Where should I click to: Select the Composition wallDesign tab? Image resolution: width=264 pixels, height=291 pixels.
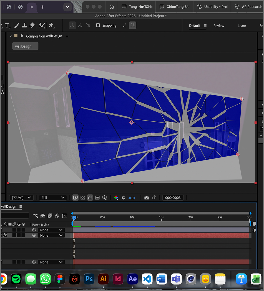pyautogui.click(x=44, y=36)
